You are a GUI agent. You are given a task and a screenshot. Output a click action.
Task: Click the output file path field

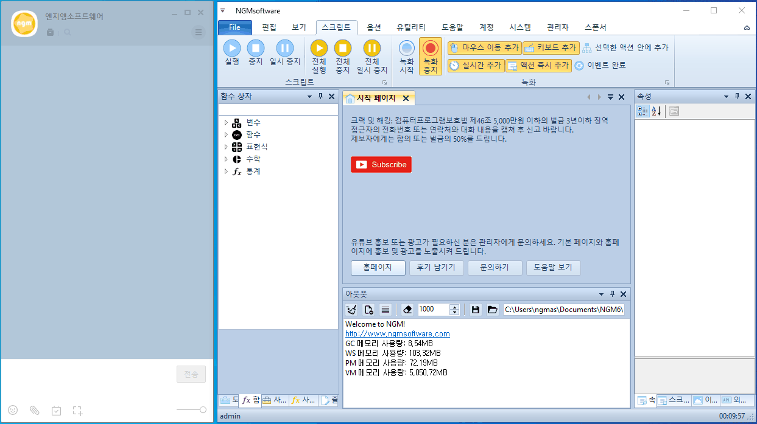pyautogui.click(x=564, y=309)
